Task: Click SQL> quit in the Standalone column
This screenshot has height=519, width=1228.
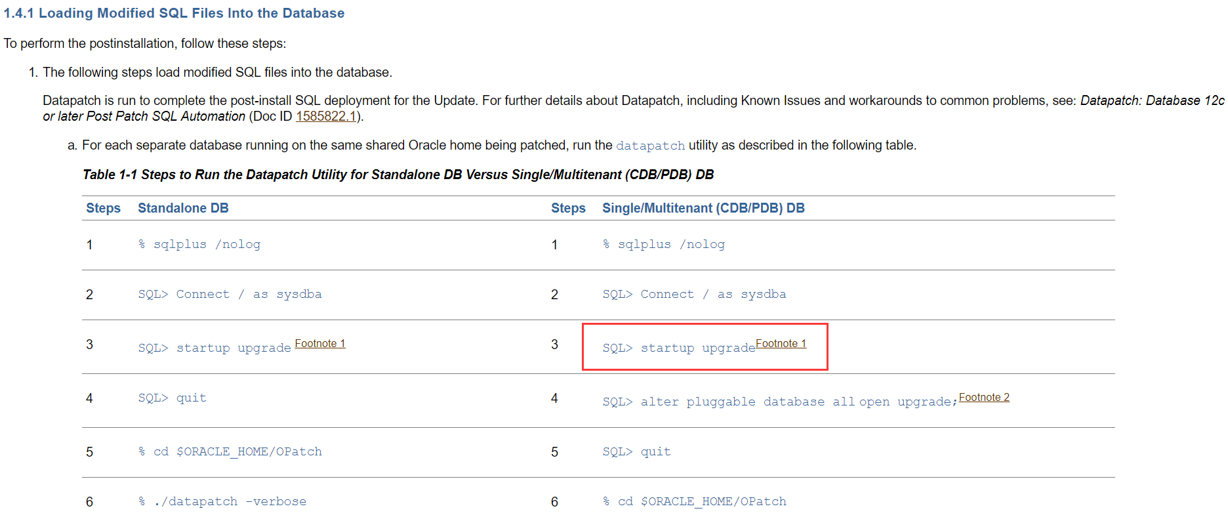Action: [x=172, y=398]
